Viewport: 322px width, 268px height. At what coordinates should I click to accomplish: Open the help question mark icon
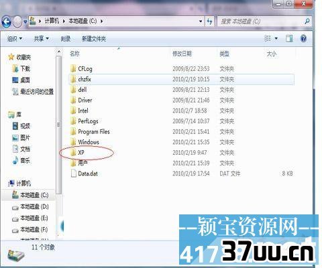[303, 38]
